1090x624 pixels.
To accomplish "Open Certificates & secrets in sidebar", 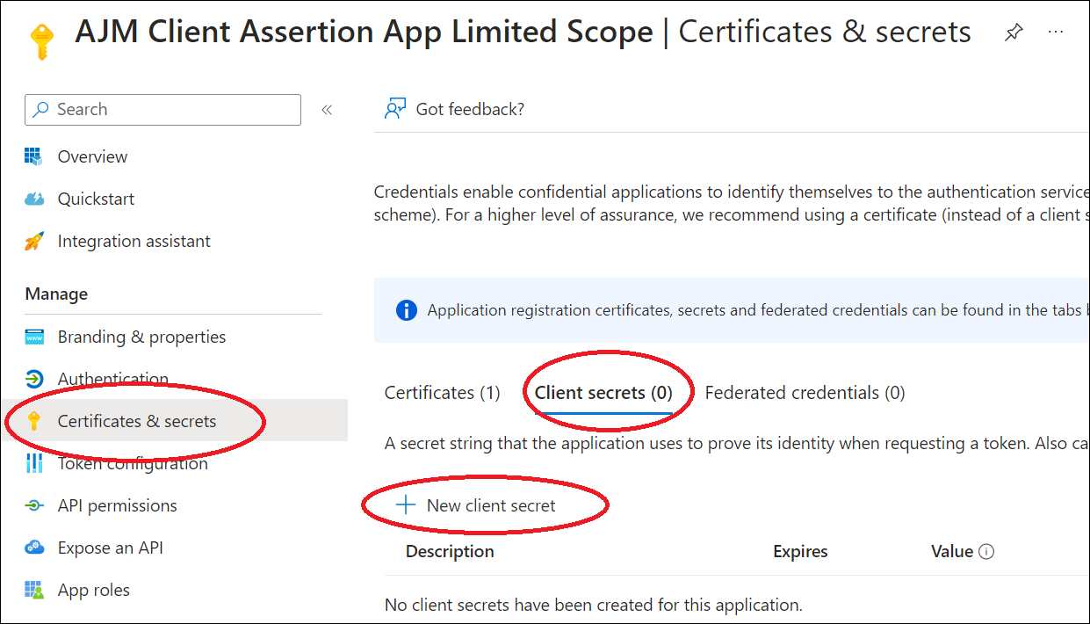I will 136,422.
